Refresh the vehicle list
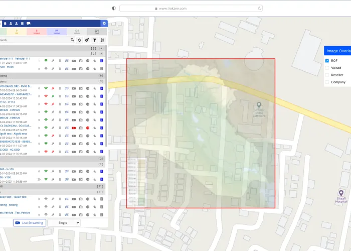The image size is (351, 251). 79,40
